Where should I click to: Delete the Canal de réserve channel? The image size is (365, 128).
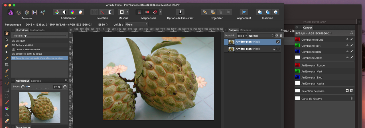tap(352, 98)
